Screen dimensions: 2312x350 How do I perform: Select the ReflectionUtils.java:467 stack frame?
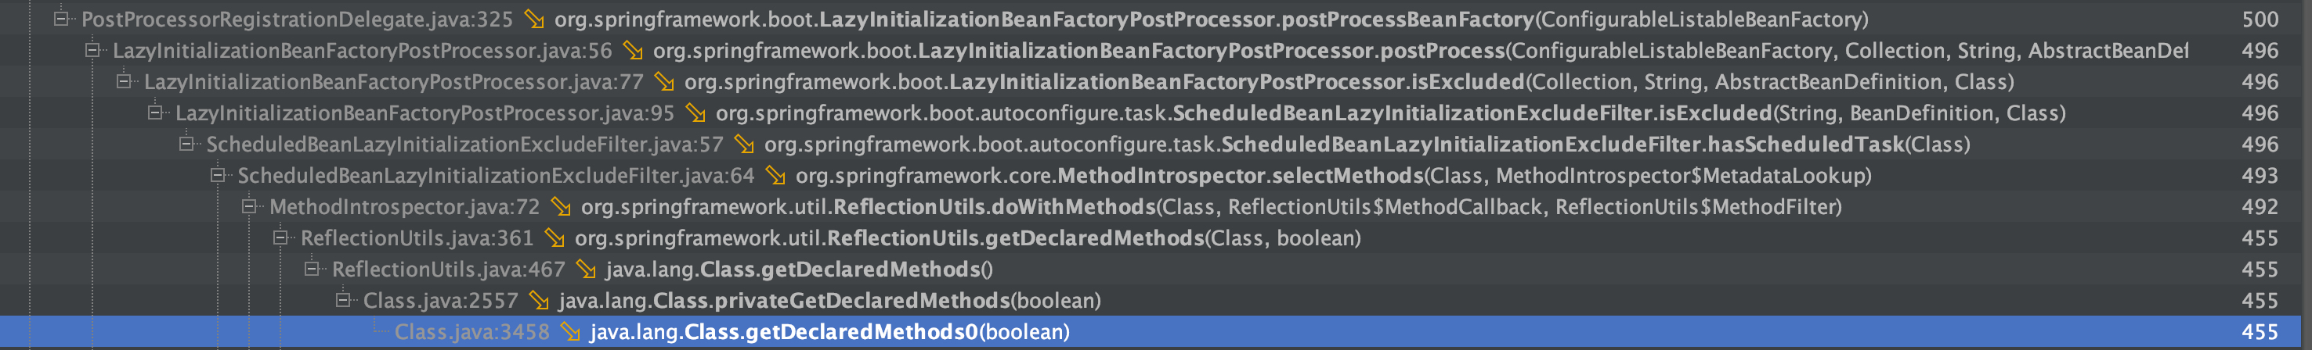(449, 270)
